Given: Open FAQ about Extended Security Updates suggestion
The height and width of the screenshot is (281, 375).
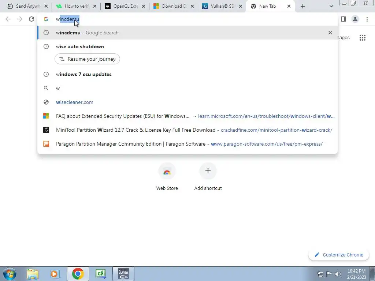Looking at the screenshot, I should point(187,116).
